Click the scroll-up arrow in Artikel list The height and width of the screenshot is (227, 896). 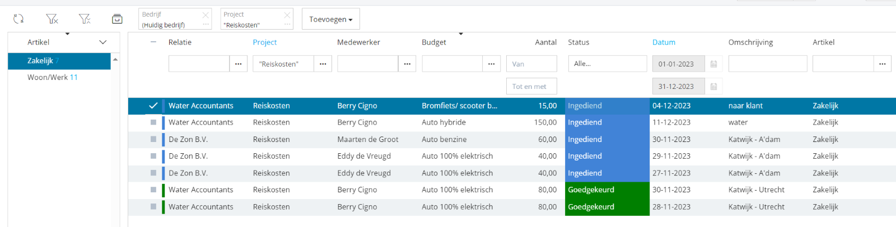(x=115, y=59)
